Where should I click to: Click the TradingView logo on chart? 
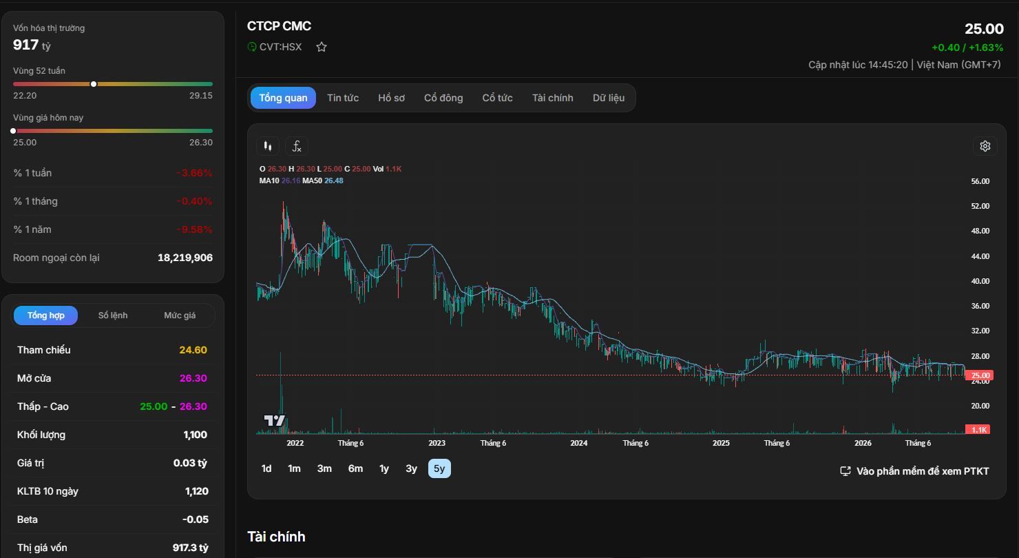click(x=275, y=421)
